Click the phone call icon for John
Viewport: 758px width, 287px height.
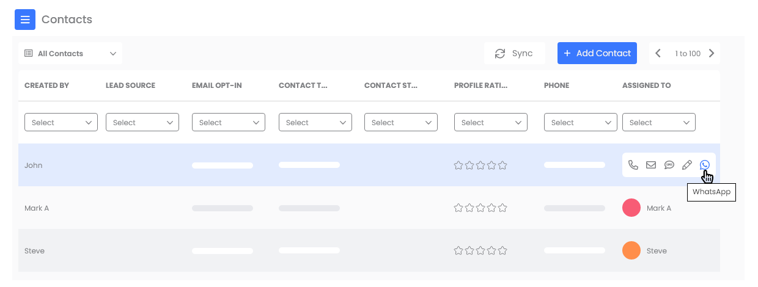point(633,165)
